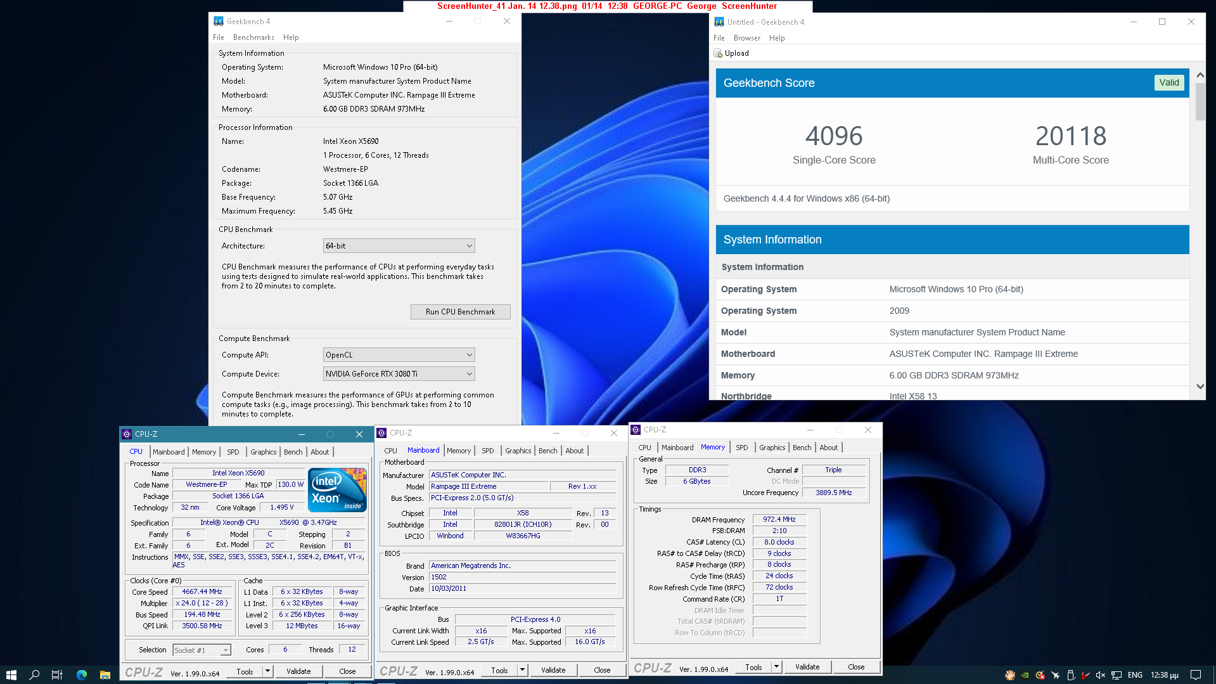The width and height of the screenshot is (1216, 684).
Task: Click the 12:38 taskbar clock
Action: tap(1165, 675)
